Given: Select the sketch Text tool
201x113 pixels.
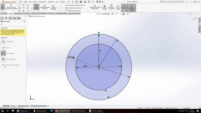Looking at the screenshot, I should (32, 8).
